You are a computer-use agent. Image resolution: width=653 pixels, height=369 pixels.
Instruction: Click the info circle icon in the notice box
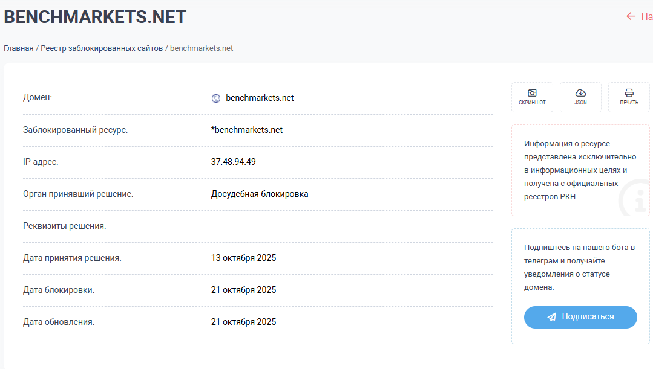click(x=635, y=197)
